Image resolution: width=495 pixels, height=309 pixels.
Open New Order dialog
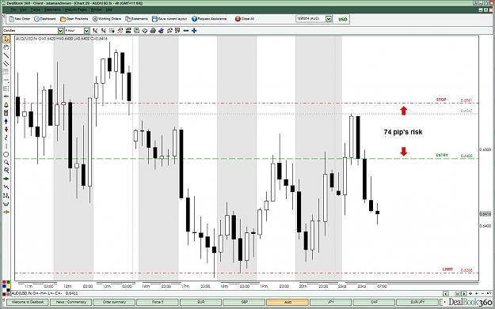(x=20, y=19)
